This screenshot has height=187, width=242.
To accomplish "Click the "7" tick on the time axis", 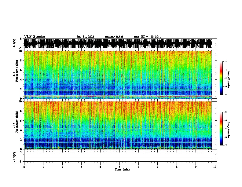I will (158, 167).
